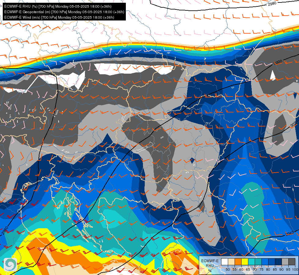
Task: Click the legend tick label 60
Action: (241, 269)
